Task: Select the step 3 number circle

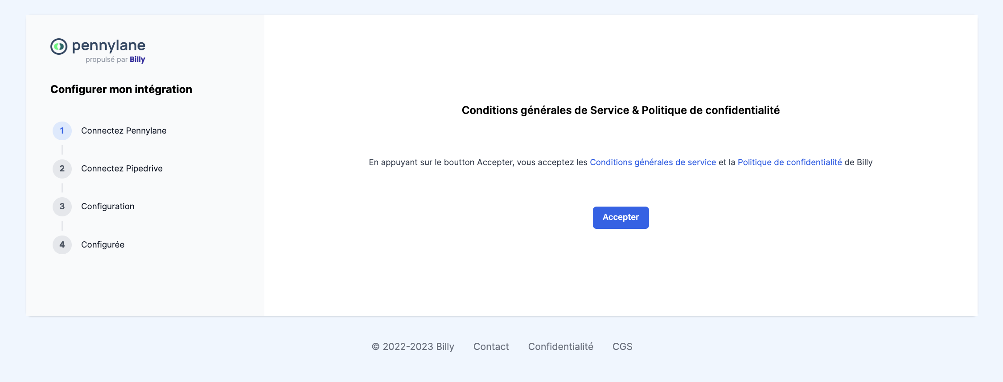Action: tap(62, 207)
